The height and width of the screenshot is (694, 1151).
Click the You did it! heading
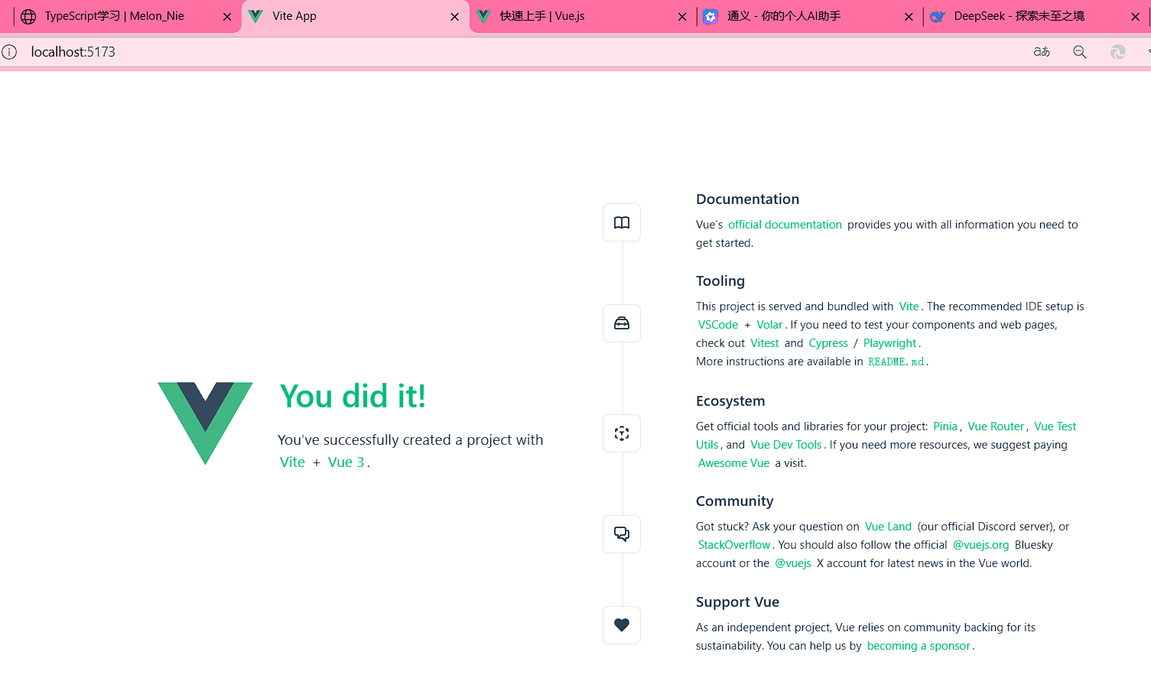(353, 397)
